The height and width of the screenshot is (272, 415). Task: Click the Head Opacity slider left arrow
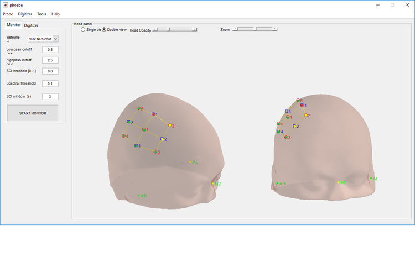(155, 29)
